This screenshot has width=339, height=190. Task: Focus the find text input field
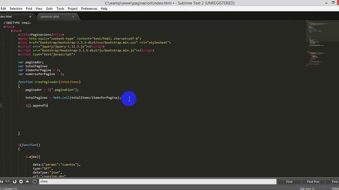158,182
